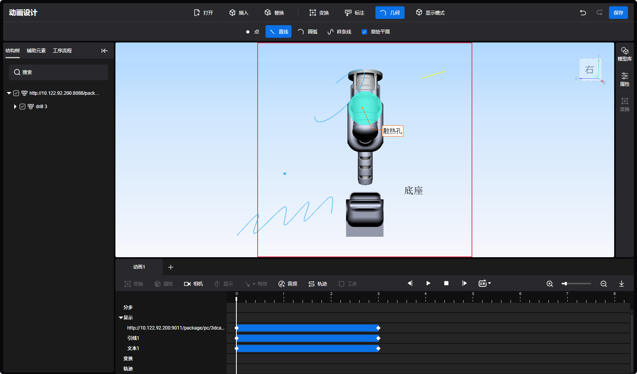Image resolution: width=637 pixels, height=374 pixels.
Task: Uncheck the drill 3 visibility checkbox
Action: click(22, 107)
